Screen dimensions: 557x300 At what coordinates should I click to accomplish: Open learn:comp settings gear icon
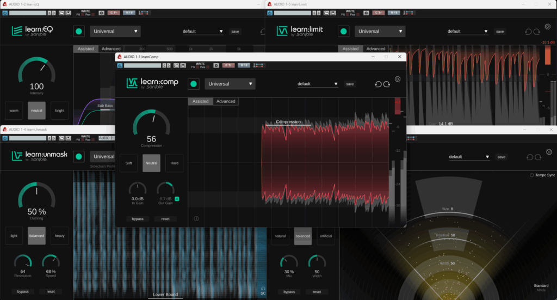398,79
